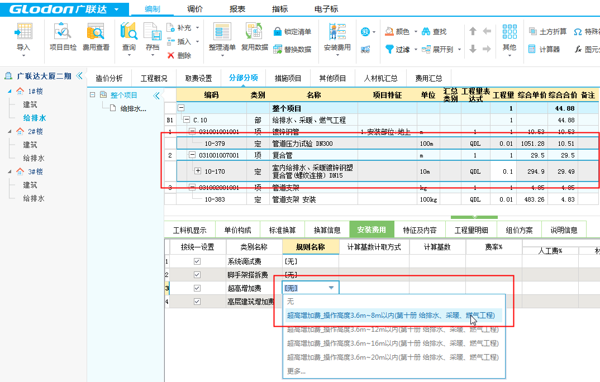Open the 超高增加费 rule name dropdown

point(331,288)
